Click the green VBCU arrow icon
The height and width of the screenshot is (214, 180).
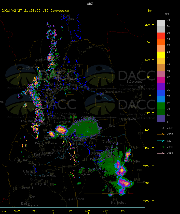161,147
